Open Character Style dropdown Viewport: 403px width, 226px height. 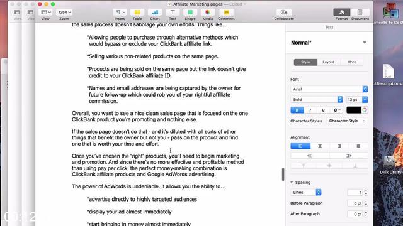coord(347,121)
